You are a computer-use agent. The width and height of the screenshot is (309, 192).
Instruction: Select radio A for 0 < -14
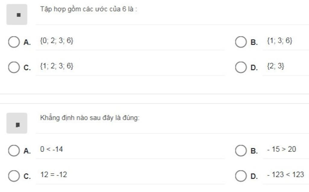(x=14, y=151)
